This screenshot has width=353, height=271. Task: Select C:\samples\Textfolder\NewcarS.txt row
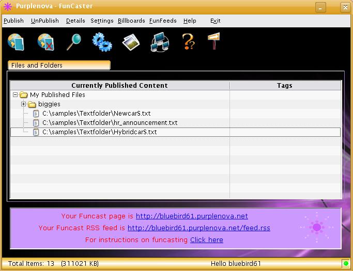175,114
